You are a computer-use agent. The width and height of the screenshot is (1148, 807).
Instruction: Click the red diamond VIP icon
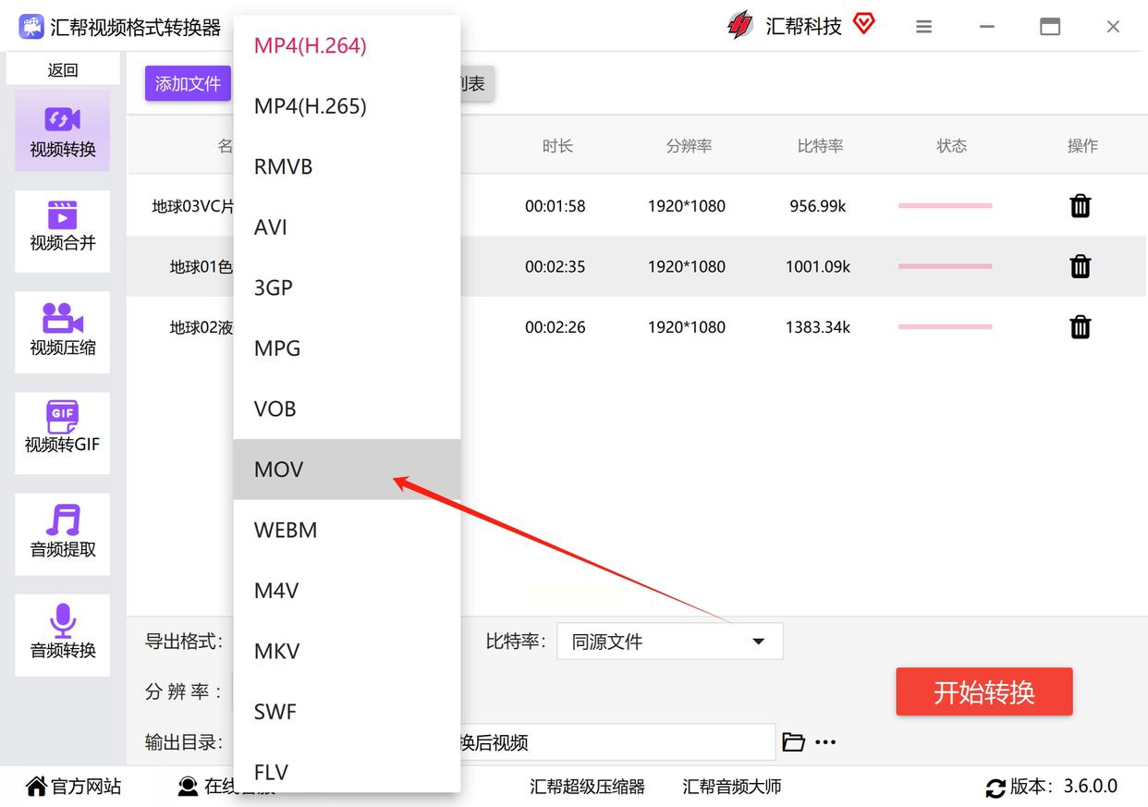(864, 24)
